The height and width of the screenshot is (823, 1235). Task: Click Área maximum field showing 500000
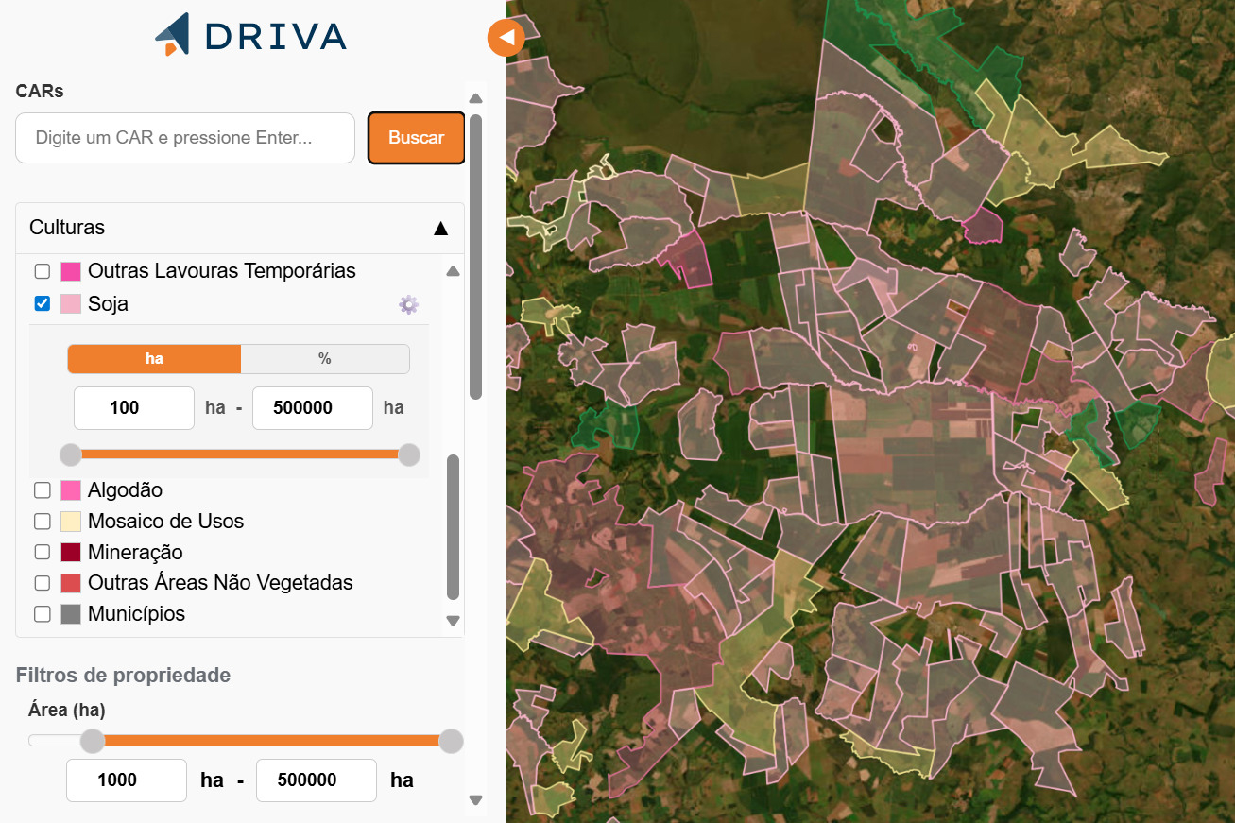[x=316, y=780]
